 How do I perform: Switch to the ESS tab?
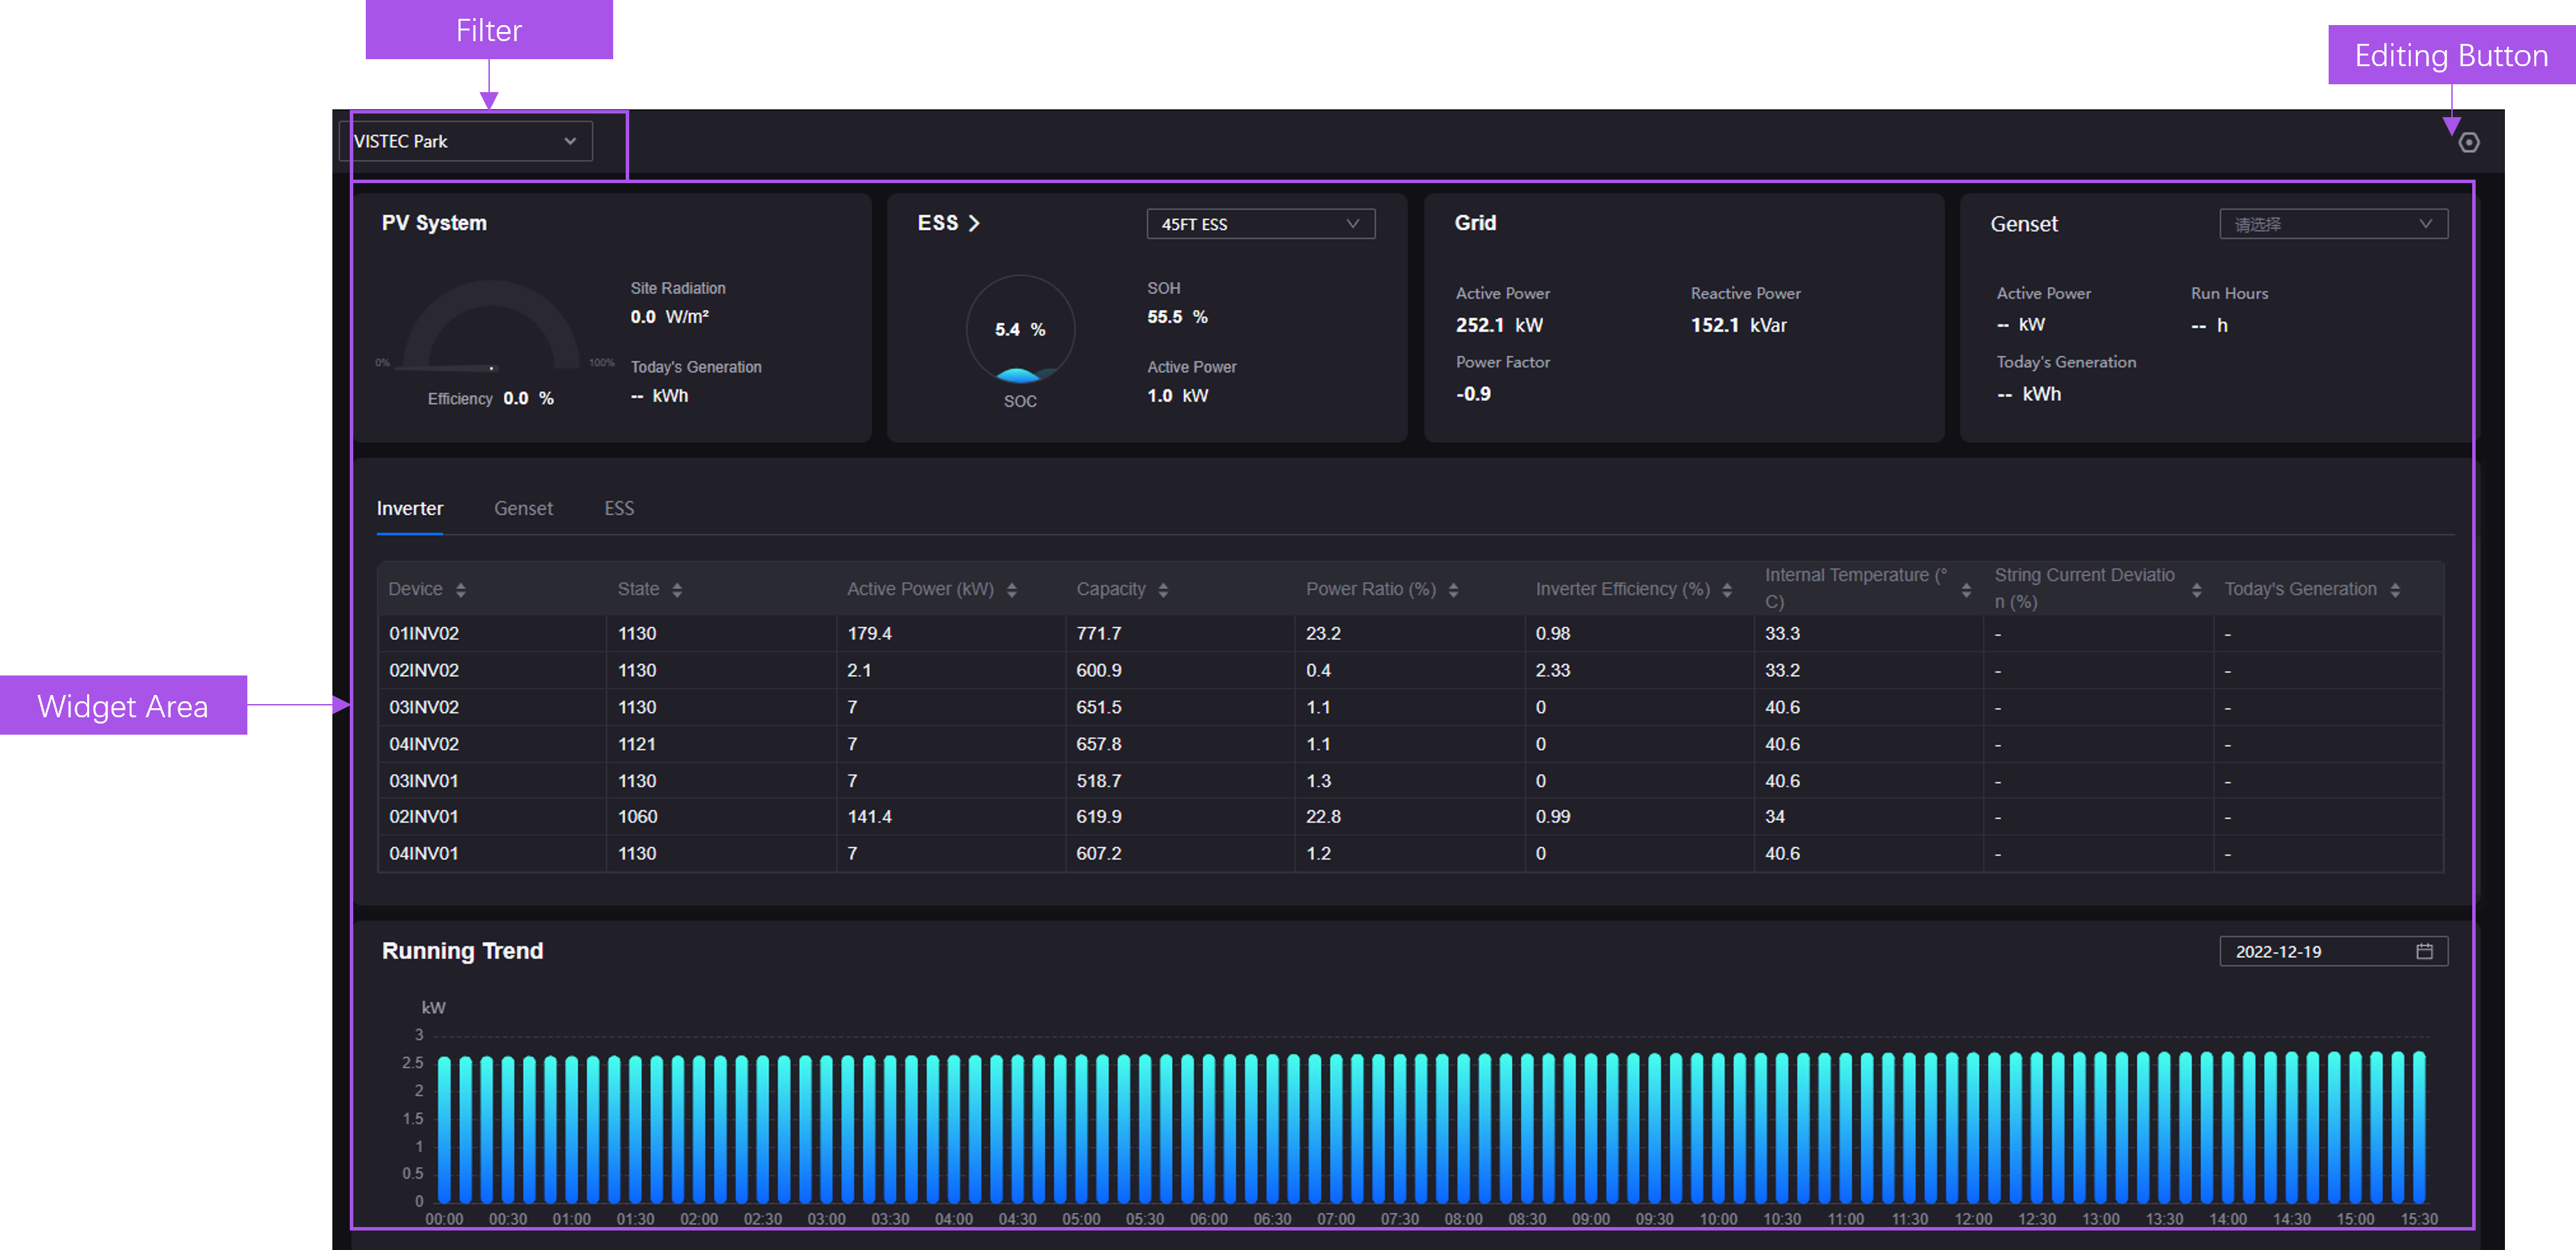point(619,508)
